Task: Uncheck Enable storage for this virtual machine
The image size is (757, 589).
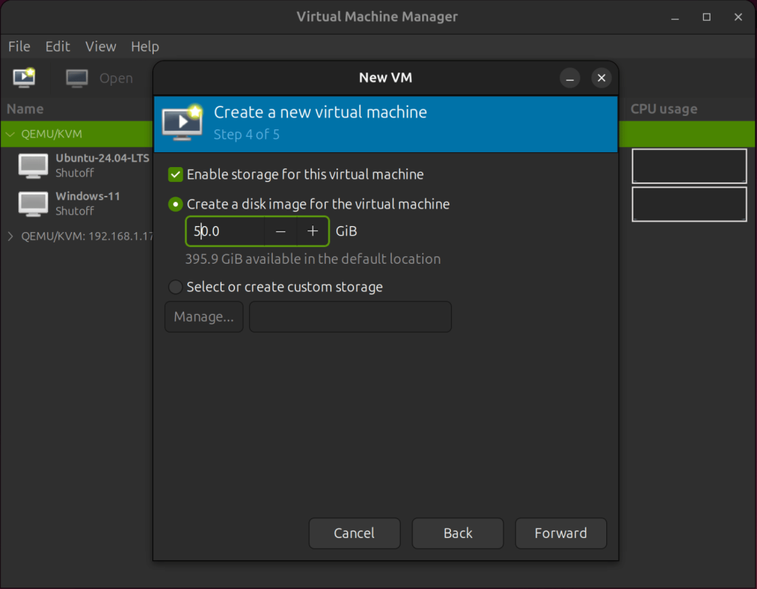Action: pos(176,174)
